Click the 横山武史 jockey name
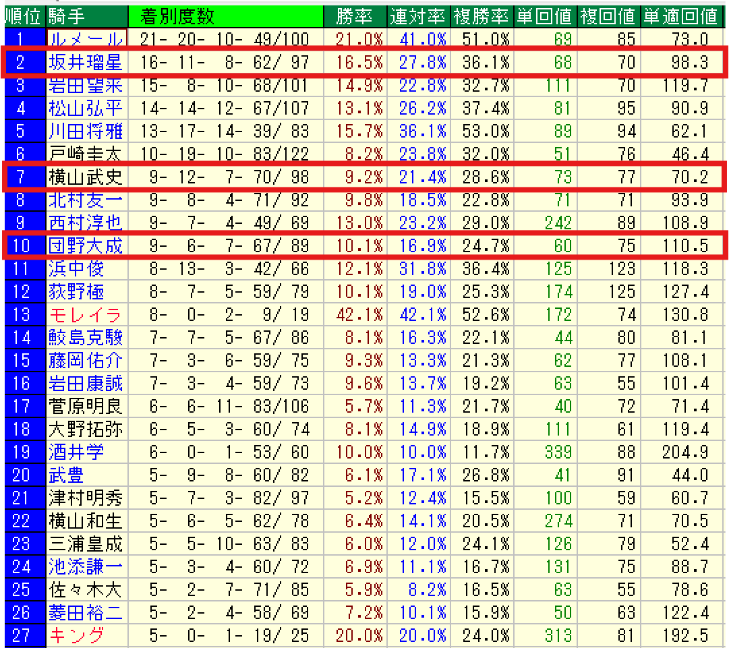The image size is (729, 648). [86, 177]
